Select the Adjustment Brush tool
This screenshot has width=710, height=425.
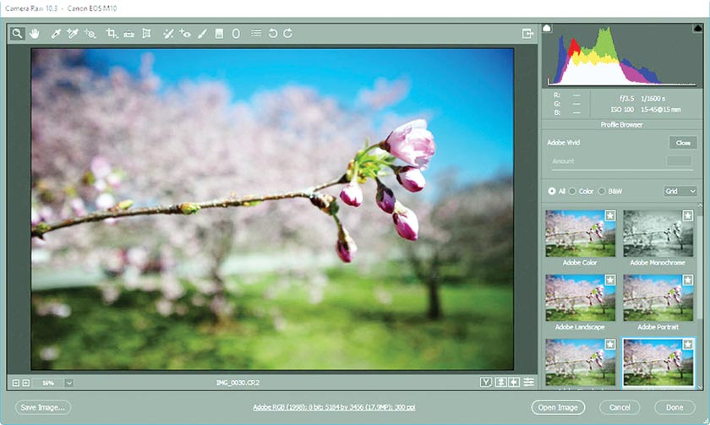[202, 34]
